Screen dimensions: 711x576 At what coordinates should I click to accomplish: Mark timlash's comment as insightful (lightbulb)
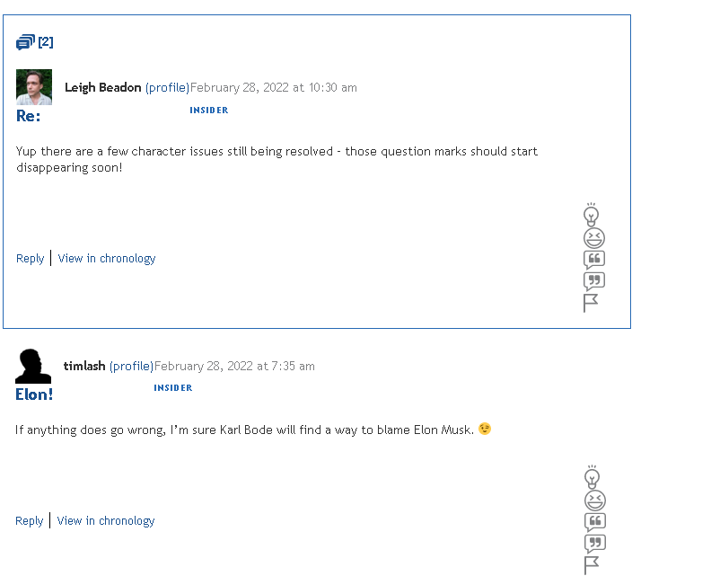click(592, 477)
